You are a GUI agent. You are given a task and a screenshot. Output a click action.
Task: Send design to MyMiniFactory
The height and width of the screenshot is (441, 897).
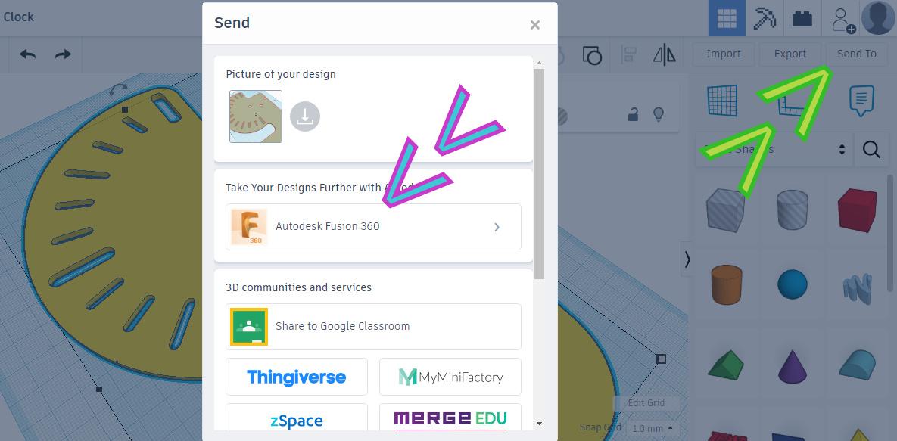coord(450,377)
